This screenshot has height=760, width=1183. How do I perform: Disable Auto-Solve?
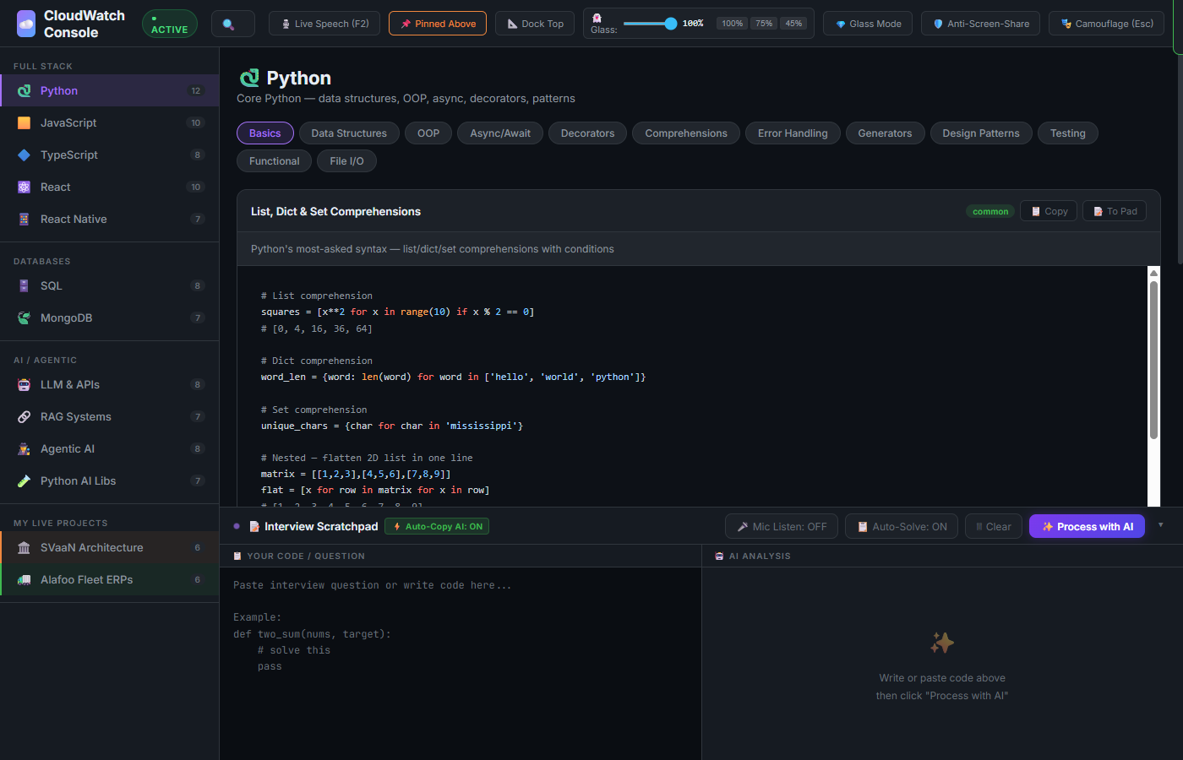coord(902,526)
